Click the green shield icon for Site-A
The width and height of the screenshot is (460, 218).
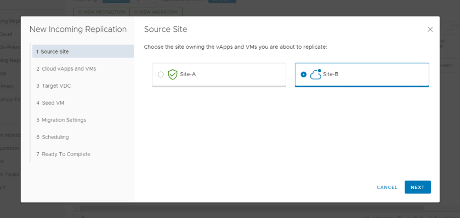(173, 74)
